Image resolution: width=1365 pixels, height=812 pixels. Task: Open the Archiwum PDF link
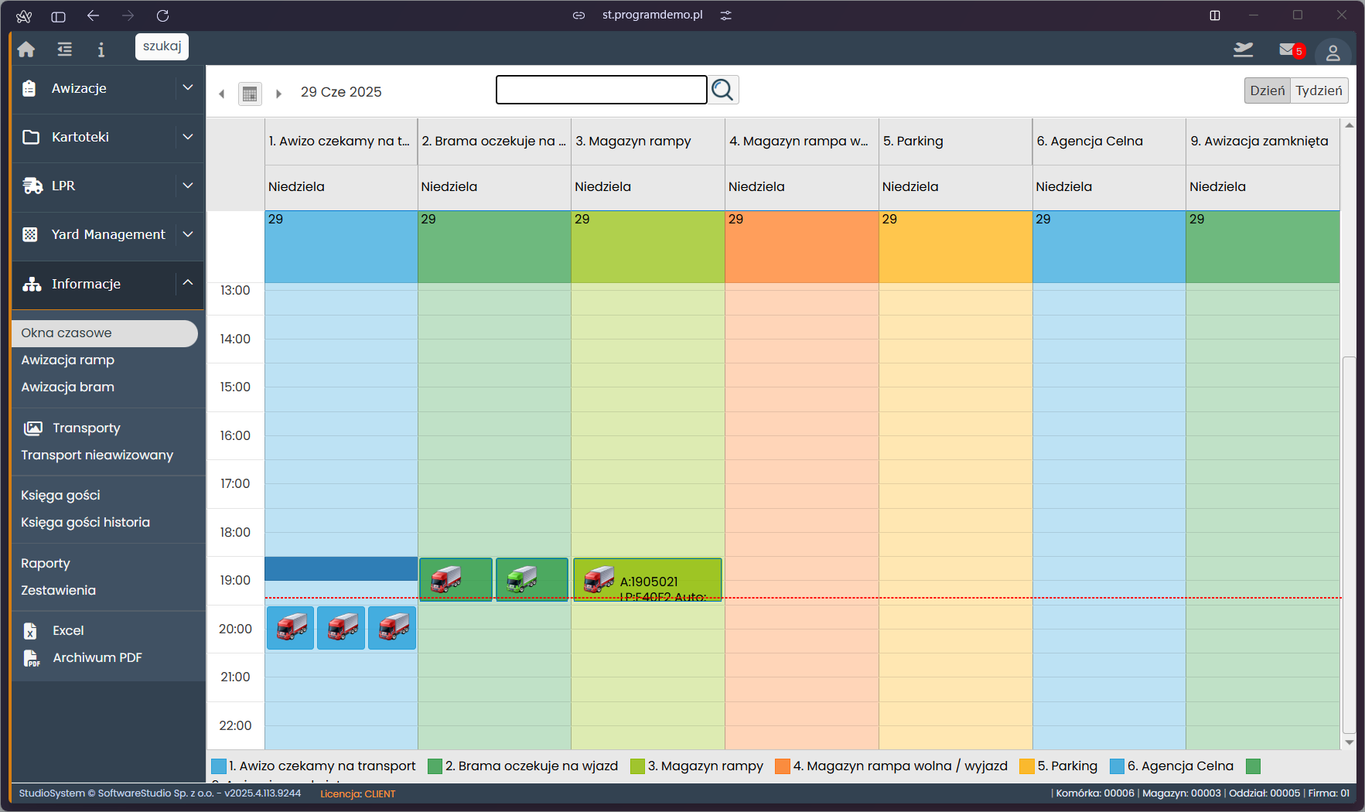click(97, 658)
